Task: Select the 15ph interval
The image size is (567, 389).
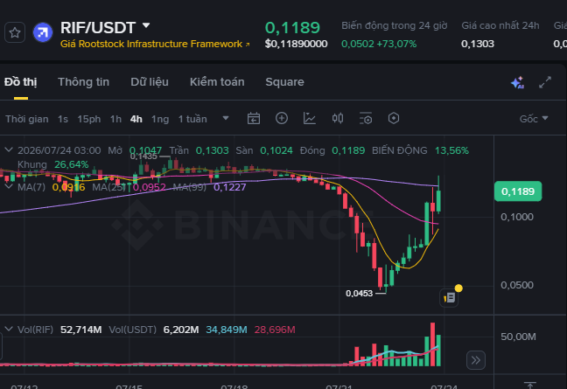Action: click(x=89, y=119)
